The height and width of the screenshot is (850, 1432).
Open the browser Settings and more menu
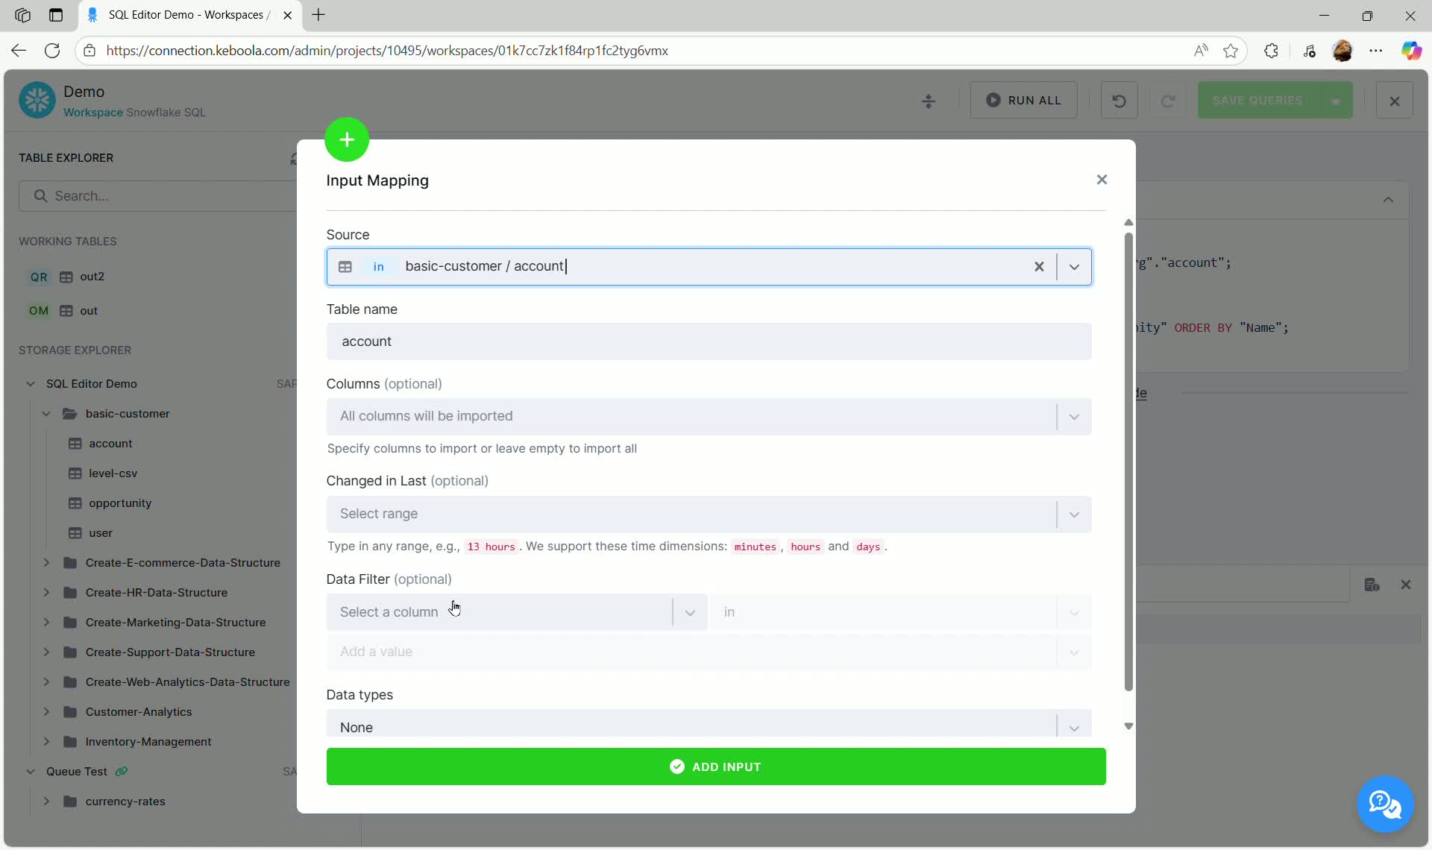point(1376,50)
